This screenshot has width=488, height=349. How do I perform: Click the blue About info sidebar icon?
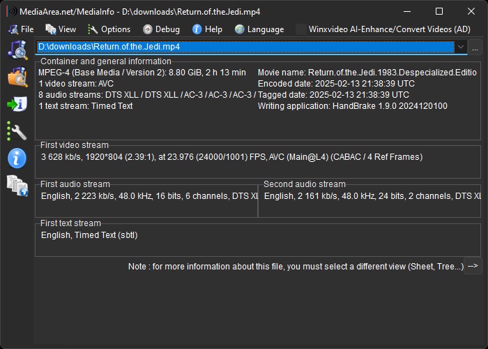click(17, 158)
